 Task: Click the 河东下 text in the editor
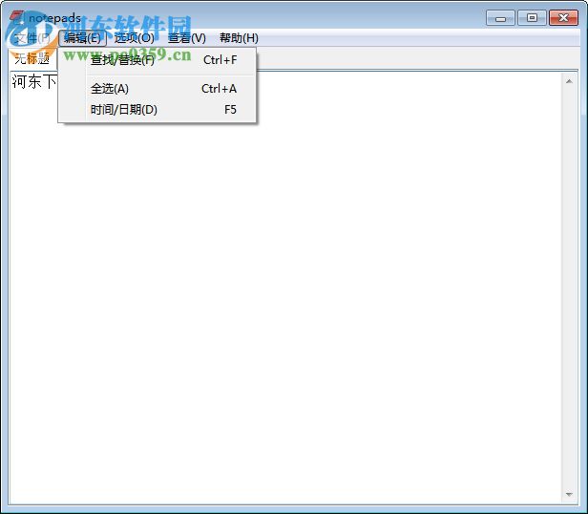click(x=34, y=81)
